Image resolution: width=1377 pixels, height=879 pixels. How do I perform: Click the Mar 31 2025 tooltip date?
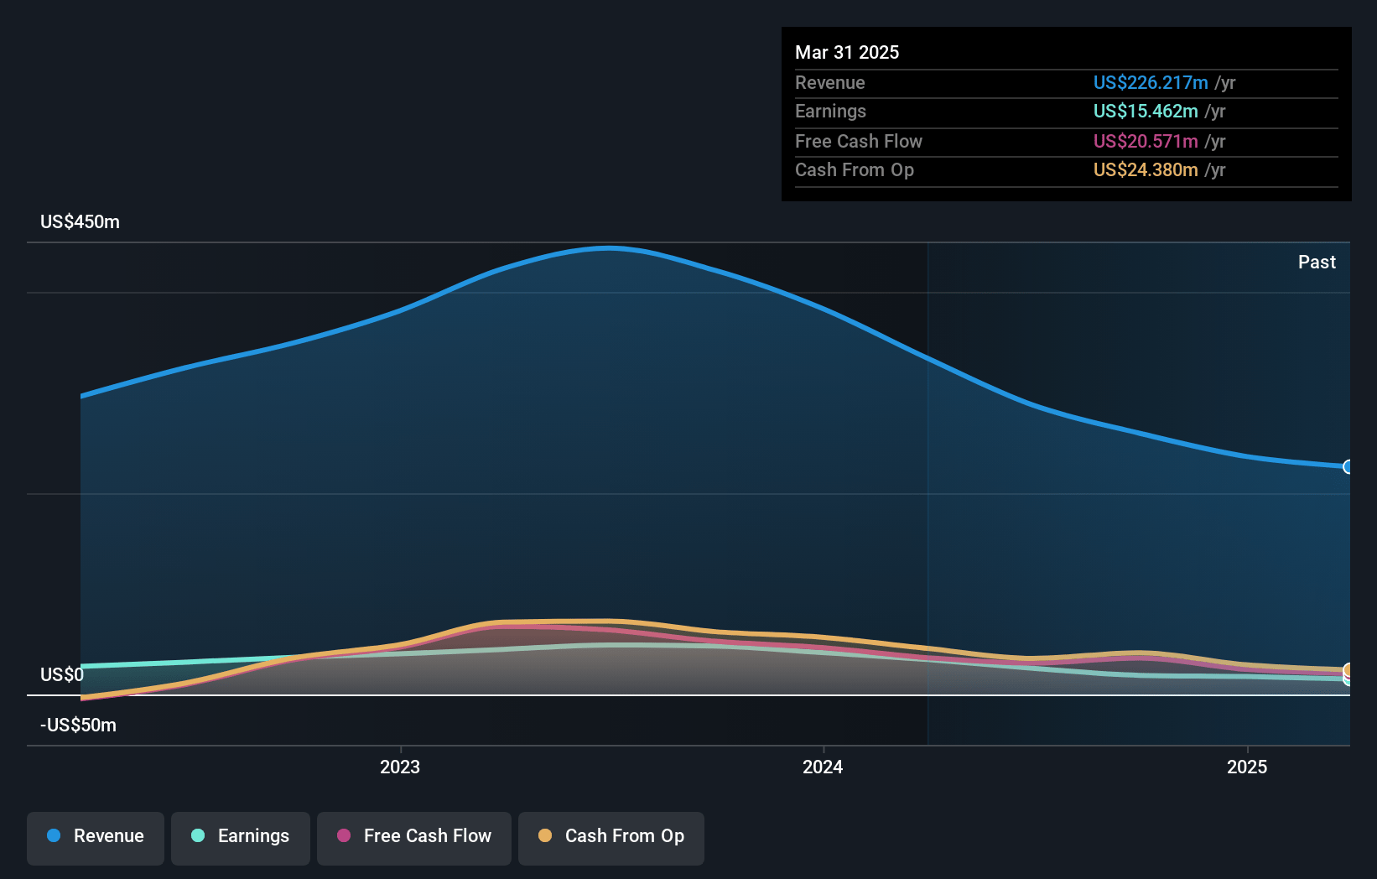(847, 52)
